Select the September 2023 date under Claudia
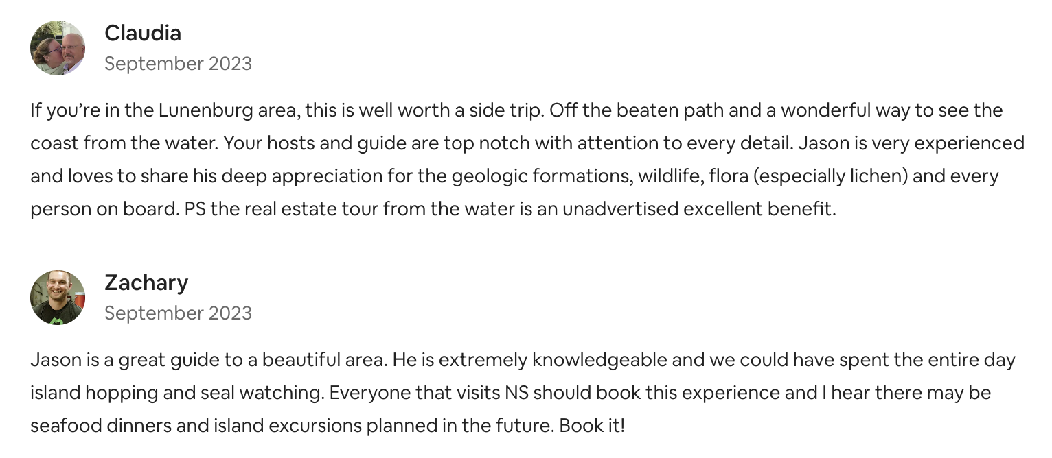Viewport: 1052px width, 458px height. (178, 63)
